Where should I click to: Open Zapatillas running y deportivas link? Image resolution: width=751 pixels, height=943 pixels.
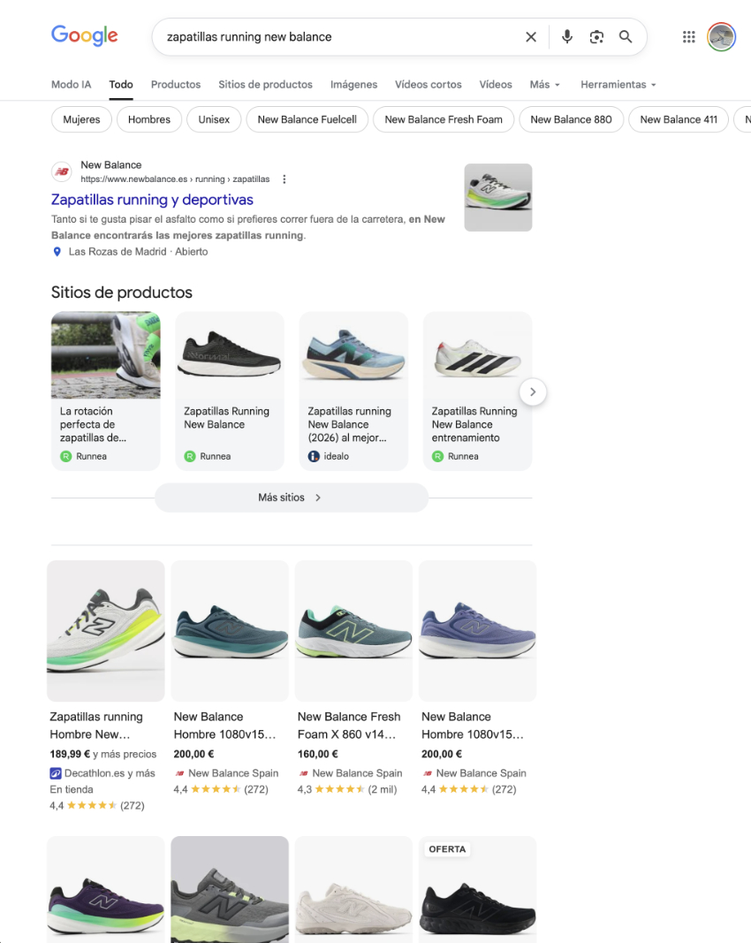click(x=152, y=200)
